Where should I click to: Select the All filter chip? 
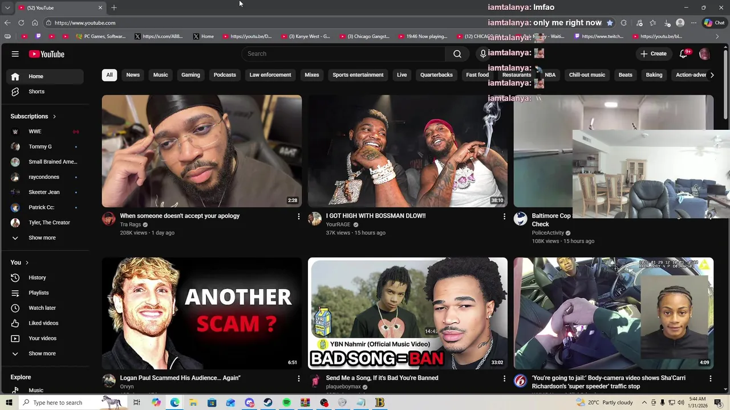(x=109, y=75)
